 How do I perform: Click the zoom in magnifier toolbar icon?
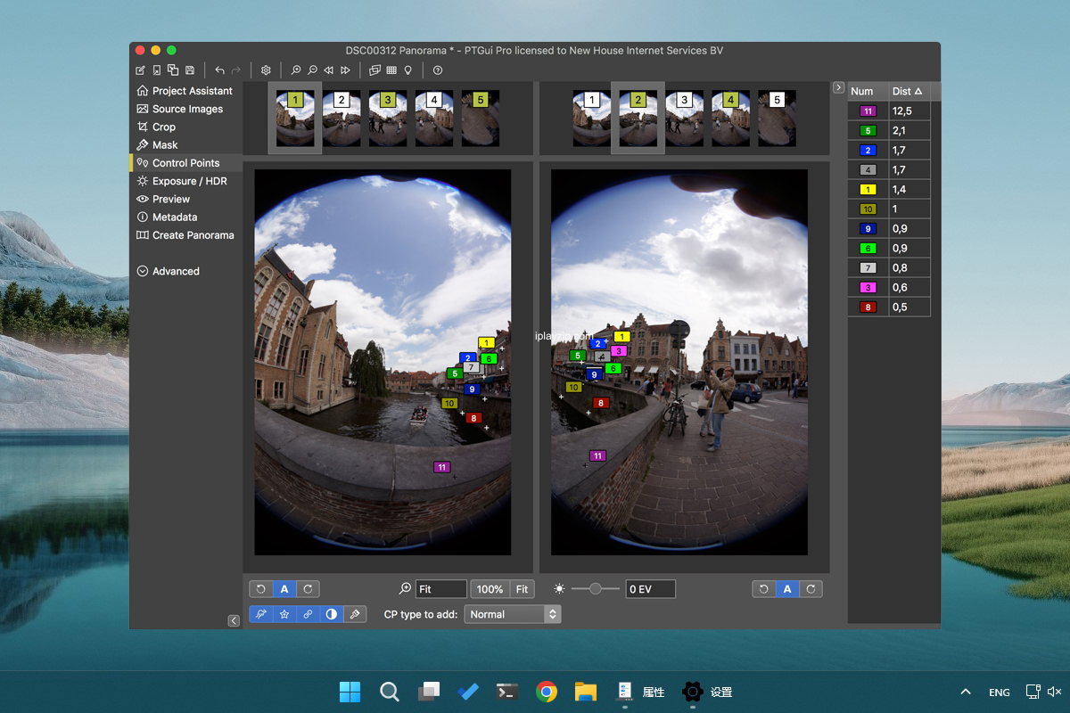tap(296, 70)
